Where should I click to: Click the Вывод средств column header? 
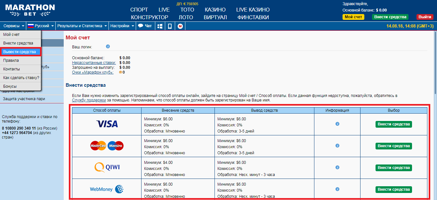click(x=264, y=110)
